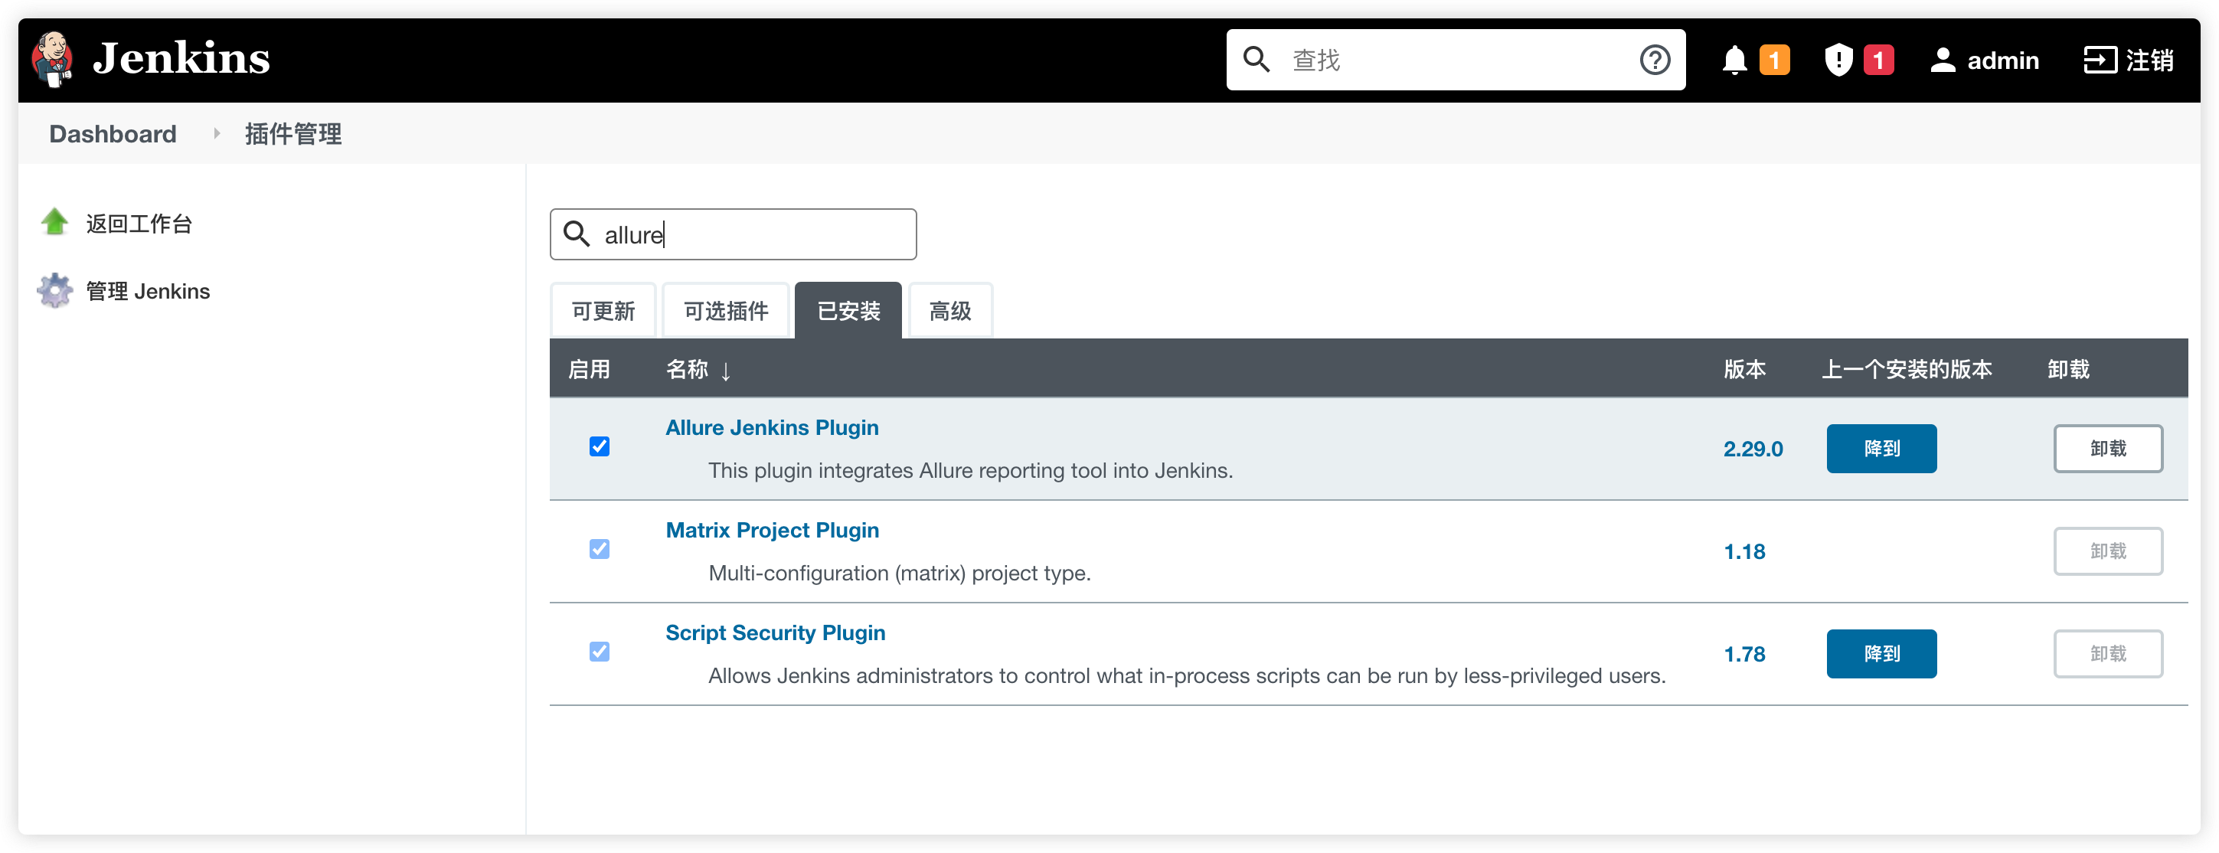
Task: Switch to the 高级 tab
Action: pos(949,311)
